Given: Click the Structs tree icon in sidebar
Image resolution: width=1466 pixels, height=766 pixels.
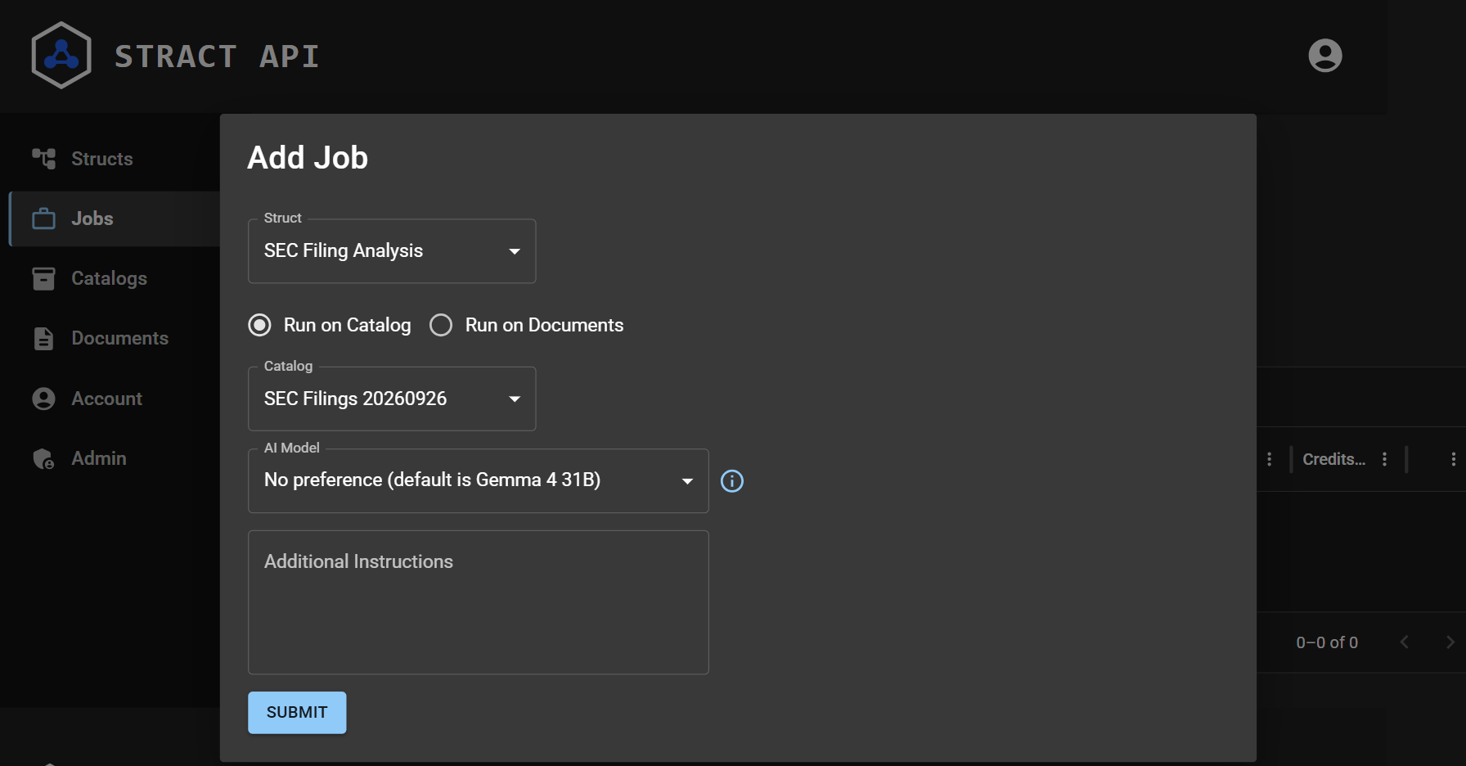Looking at the screenshot, I should (43, 159).
